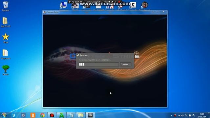This screenshot has width=210, height=118.
Task: Show hidden tray icons arrow
Action: (x=171, y=115)
